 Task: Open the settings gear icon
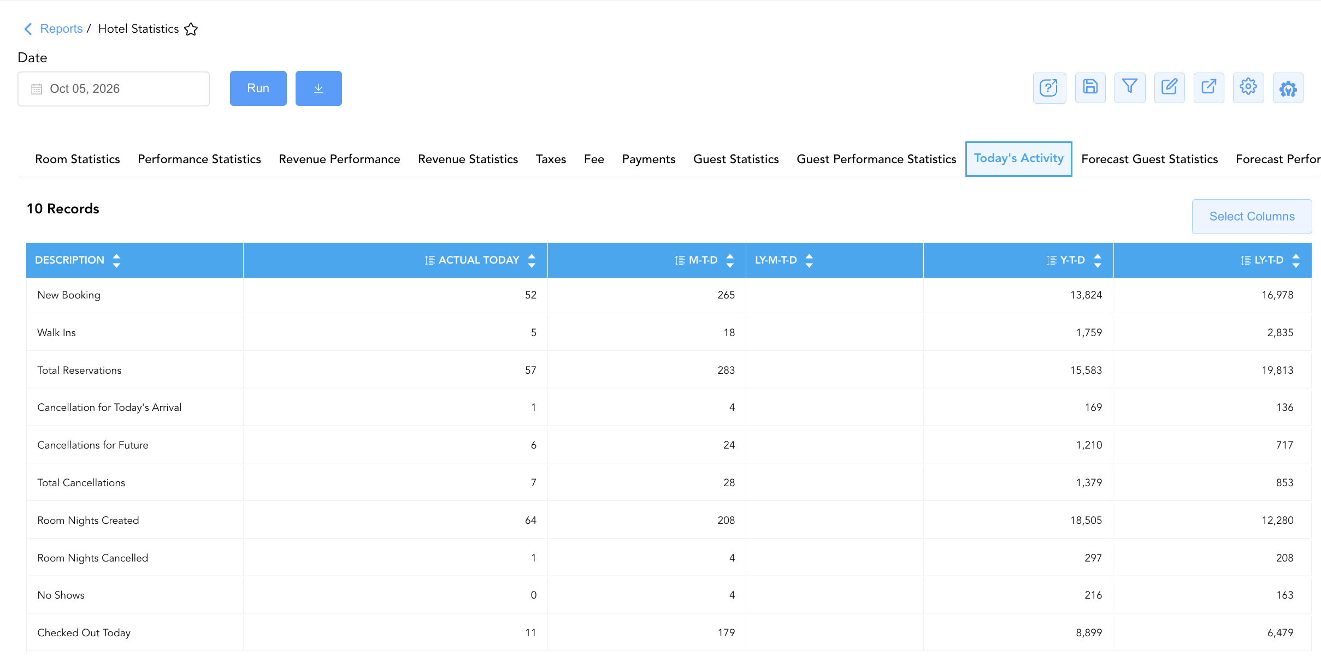click(x=1248, y=88)
